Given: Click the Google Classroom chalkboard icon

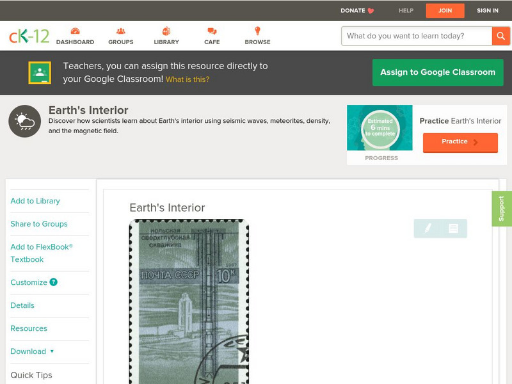Looking at the screenshot, I should pyautogui.click(x=40, y=72).
